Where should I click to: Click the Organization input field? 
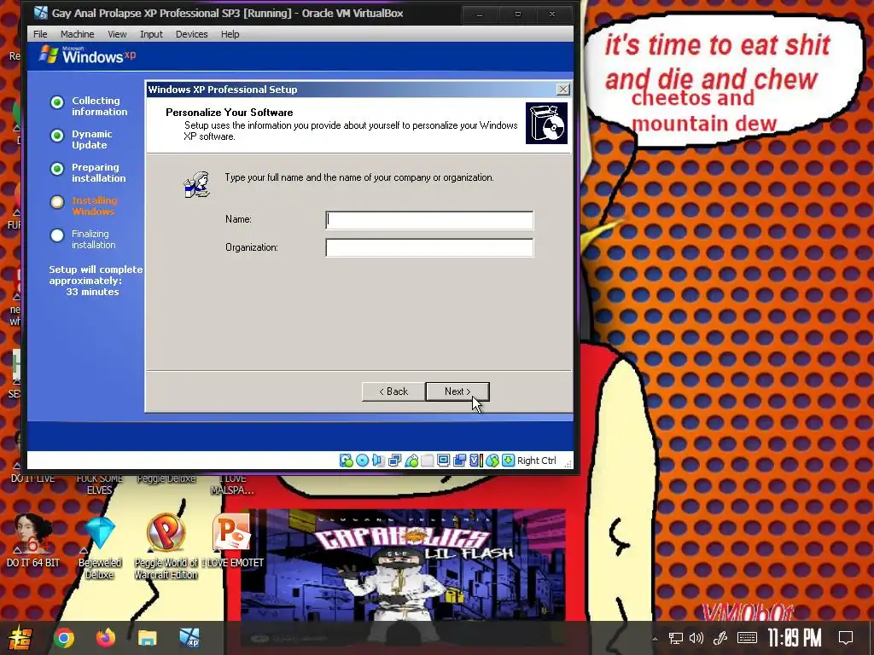click(429, 248)
